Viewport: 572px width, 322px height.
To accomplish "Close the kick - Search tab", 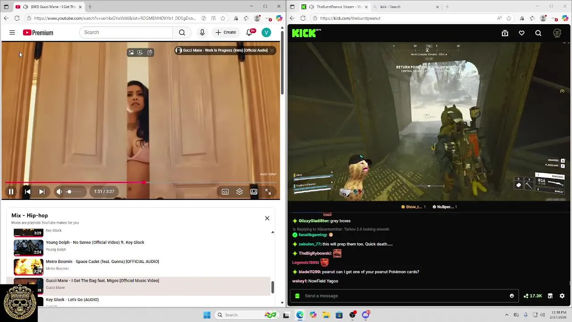I will coord(437,7).
